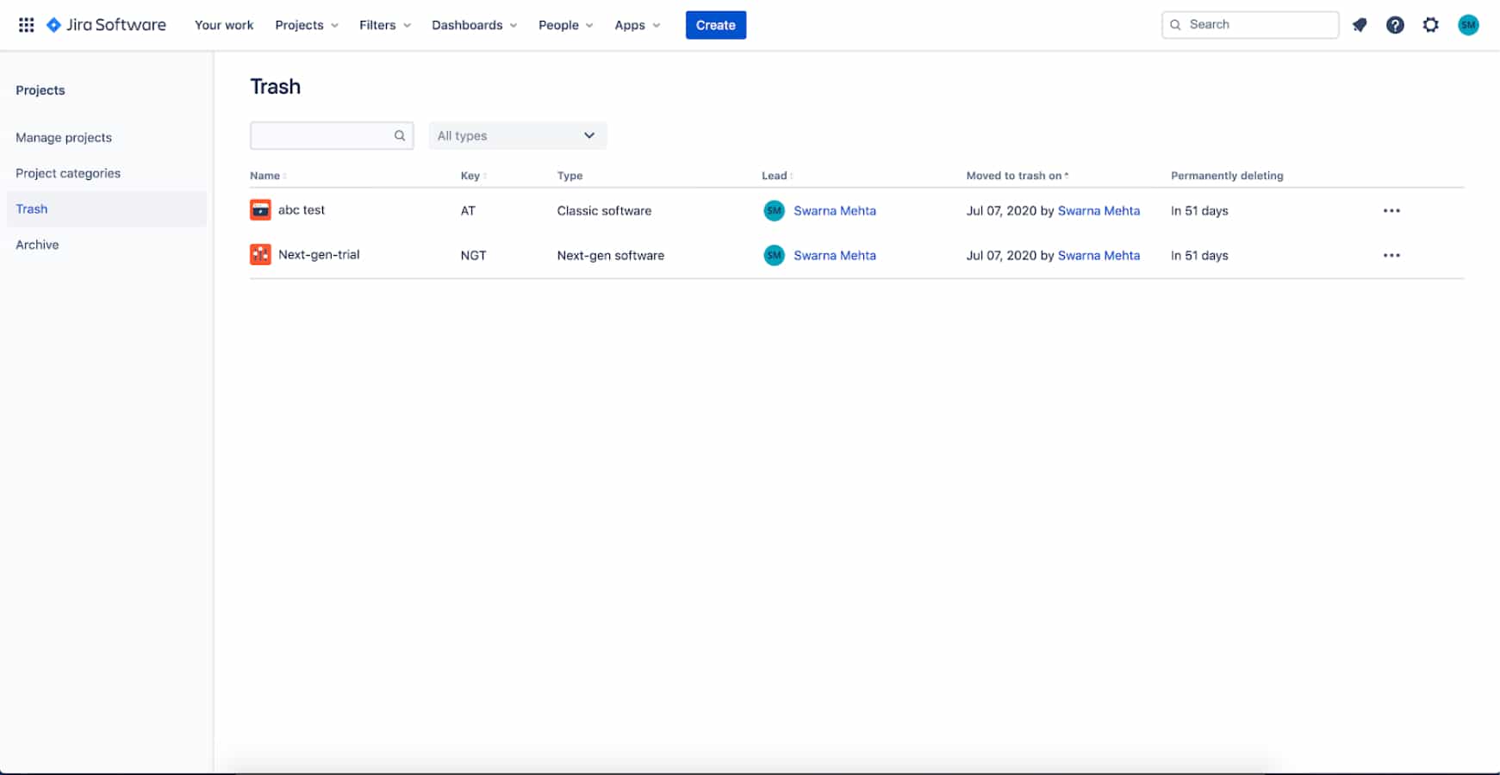Open the app switcher grid icon
The height and width of the screenshot is (775, 1500).
pos(26,24)
